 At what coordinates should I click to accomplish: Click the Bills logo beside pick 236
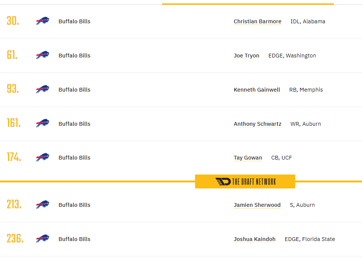pos(42,239)
